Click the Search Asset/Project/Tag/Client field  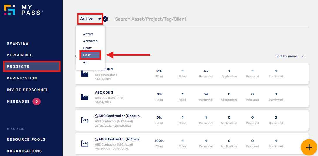pos(212,19)
